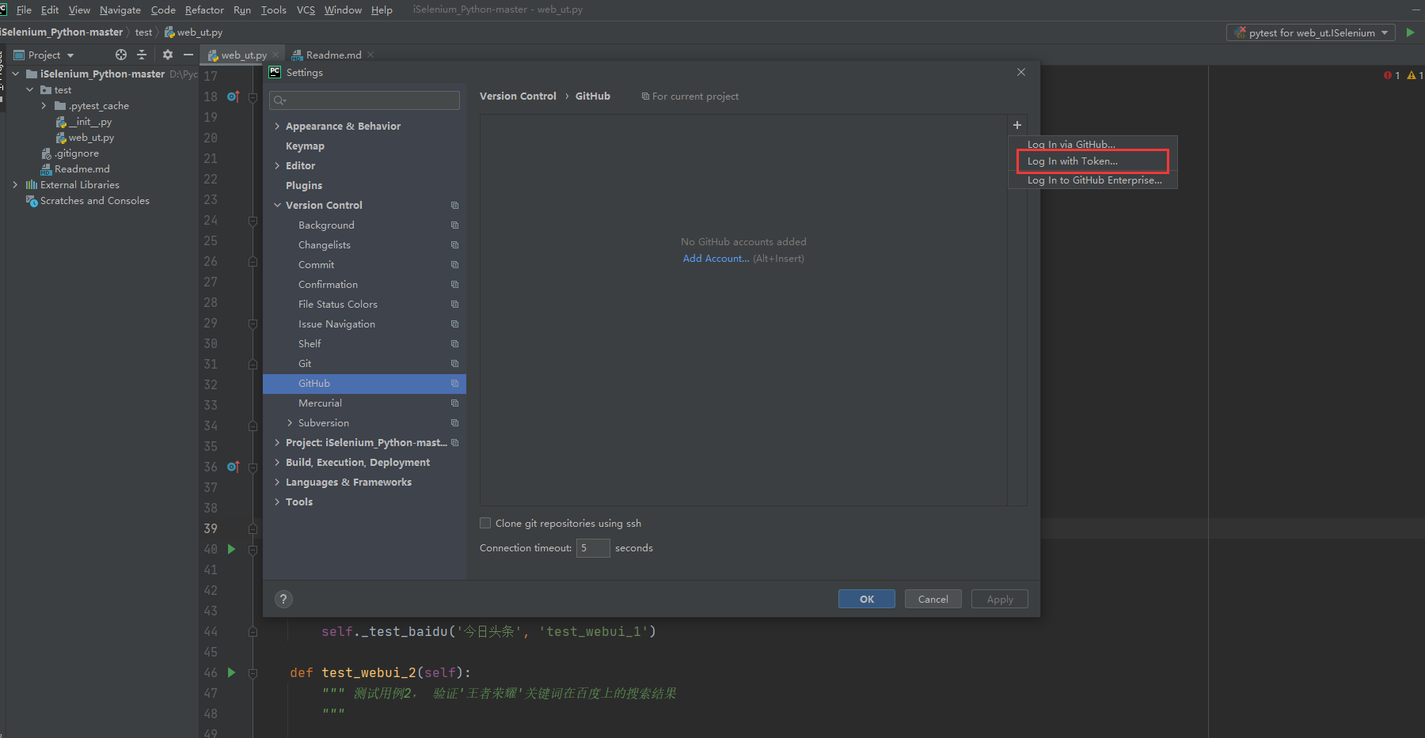
Task: Click run gutter arrow at line 40
Action: 231,549
